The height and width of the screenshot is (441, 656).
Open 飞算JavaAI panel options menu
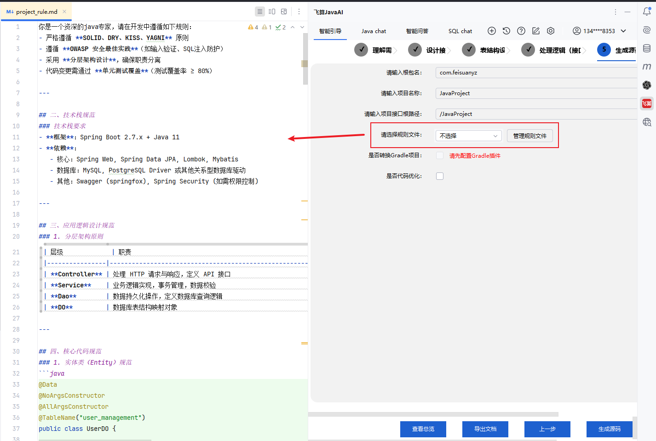(616, 12)
